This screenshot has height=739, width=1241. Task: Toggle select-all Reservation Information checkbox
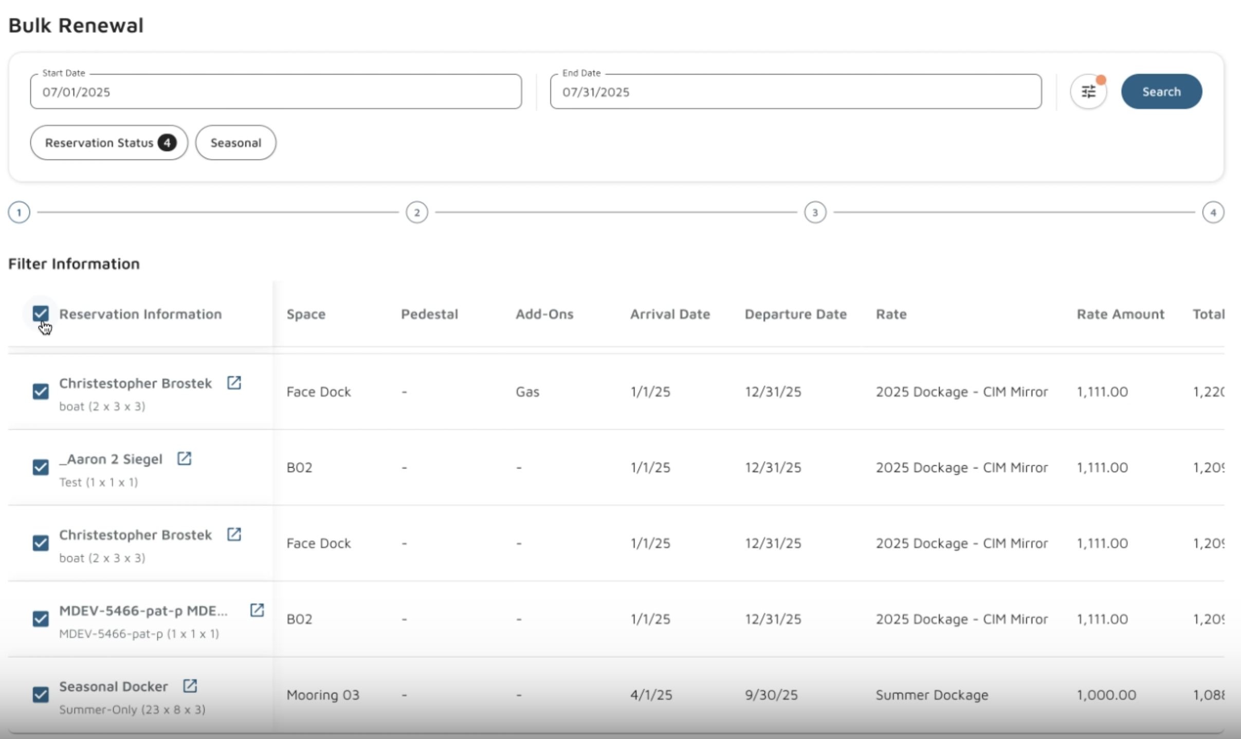[x=41, y=313]
